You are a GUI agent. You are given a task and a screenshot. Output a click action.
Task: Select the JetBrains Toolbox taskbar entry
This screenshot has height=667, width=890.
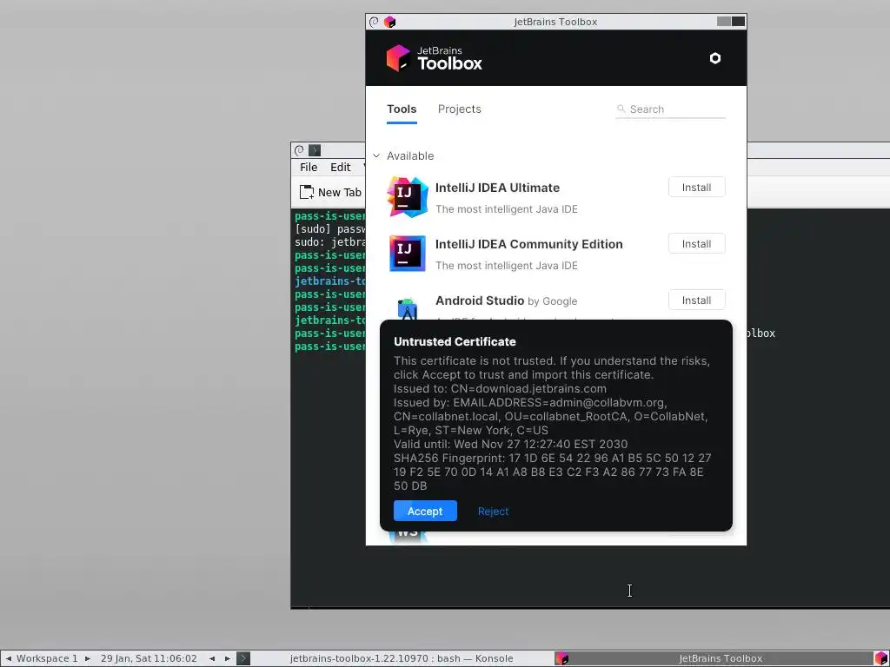click(714, 658)
